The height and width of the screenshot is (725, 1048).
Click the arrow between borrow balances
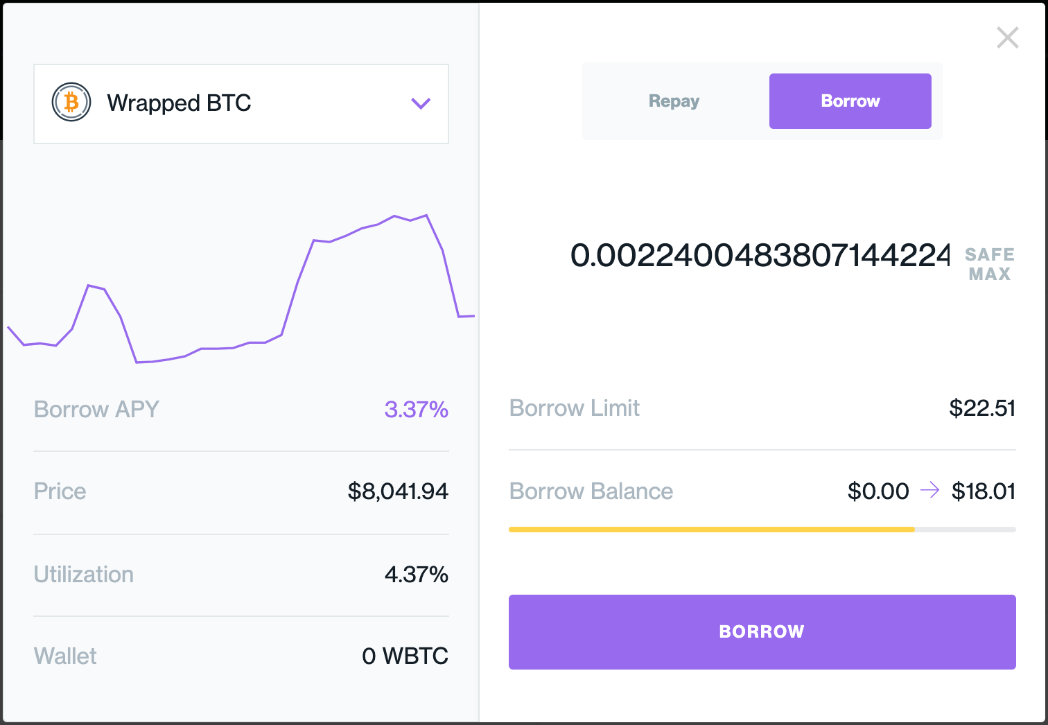(x=929, y=491)
